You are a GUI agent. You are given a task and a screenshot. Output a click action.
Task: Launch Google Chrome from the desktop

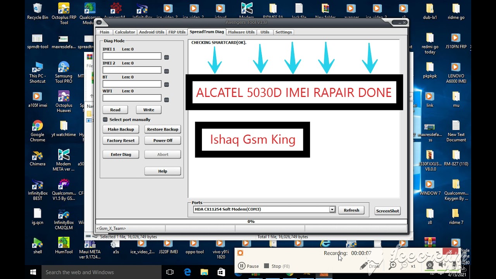[x=38, y=131]
